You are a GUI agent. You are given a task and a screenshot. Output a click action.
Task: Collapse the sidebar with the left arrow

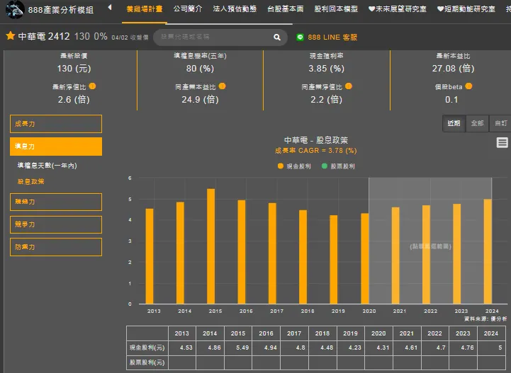[110, 7]
